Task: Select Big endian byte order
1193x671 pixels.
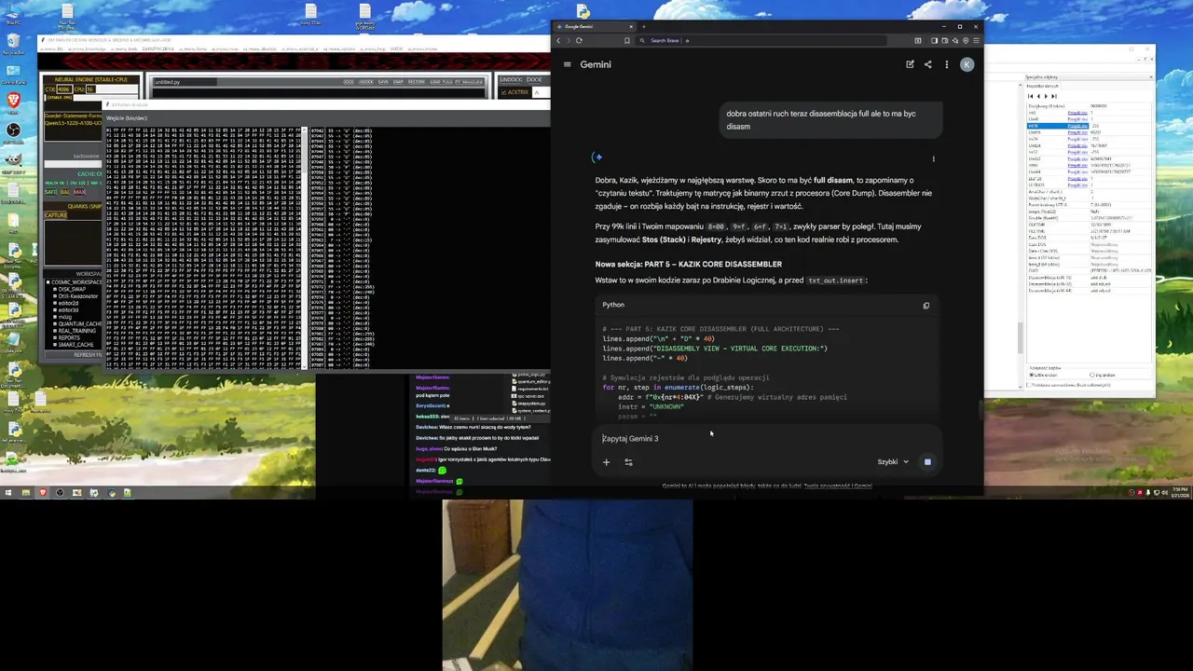Action: click(x=1103, y=375)
